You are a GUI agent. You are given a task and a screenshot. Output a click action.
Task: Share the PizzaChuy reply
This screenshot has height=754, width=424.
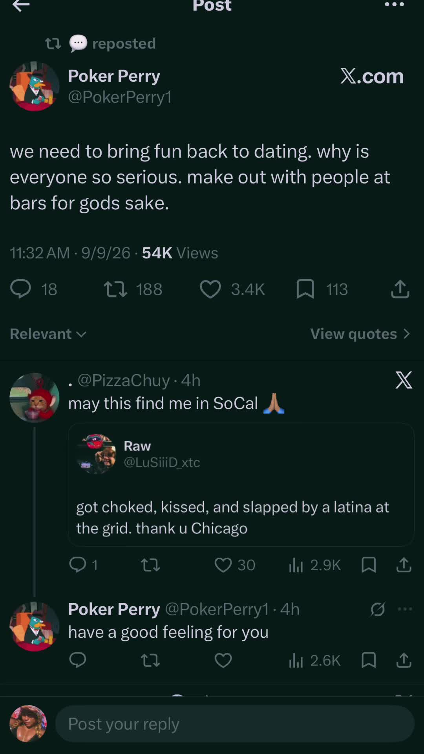click(x=404, y=565)
